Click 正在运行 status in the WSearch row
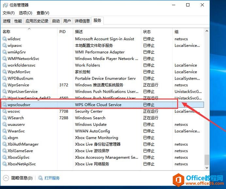 [151, 118]
